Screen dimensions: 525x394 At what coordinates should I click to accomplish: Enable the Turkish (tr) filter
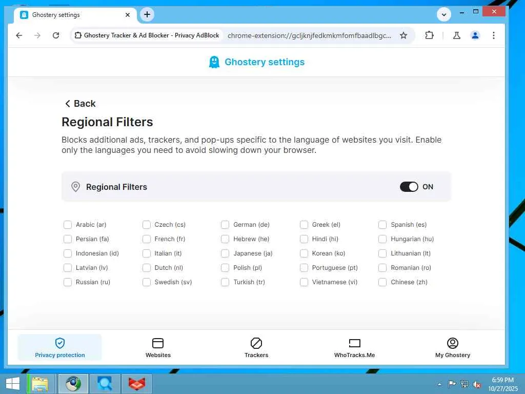tap(225, 282)
